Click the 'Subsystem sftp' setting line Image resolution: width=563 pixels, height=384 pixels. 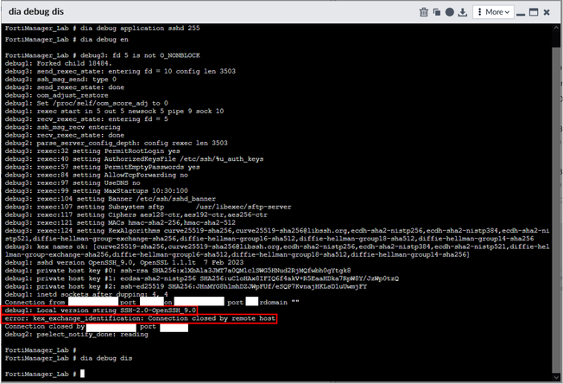(148, 207)
